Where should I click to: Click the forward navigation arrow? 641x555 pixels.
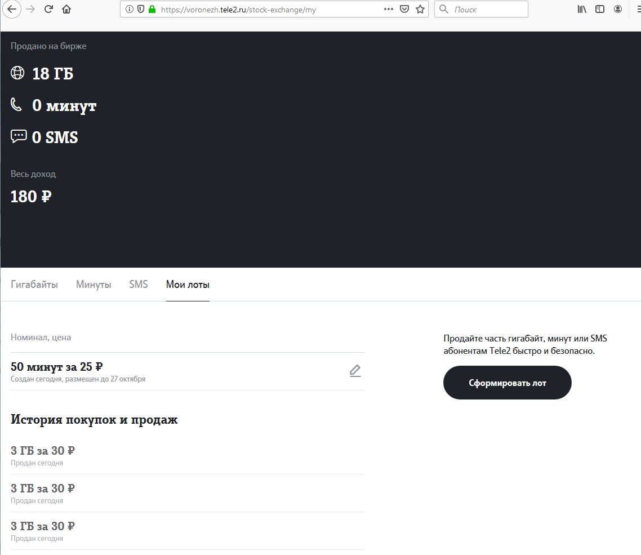30,9
